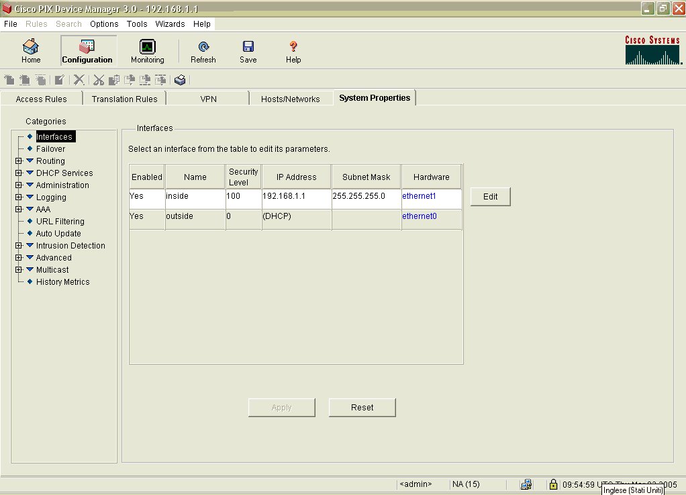Click the network computers icon in status bar
The width and height of the screenshot is (686, 495).
click(526, 484)
